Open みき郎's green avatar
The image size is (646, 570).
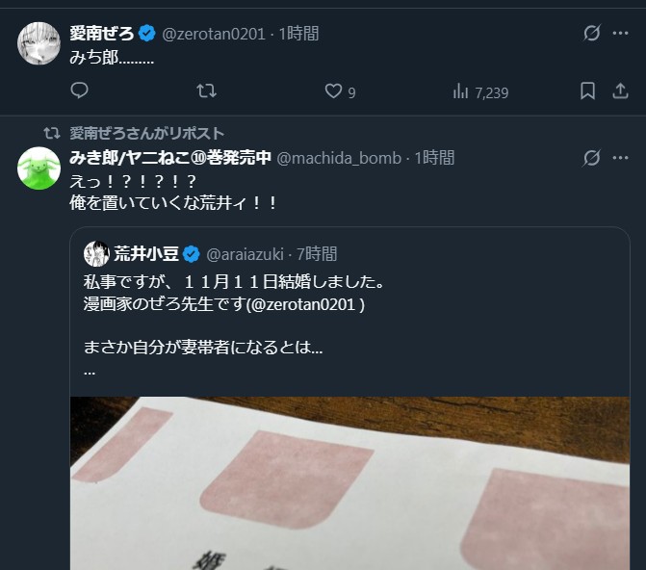tap(39, 168)
